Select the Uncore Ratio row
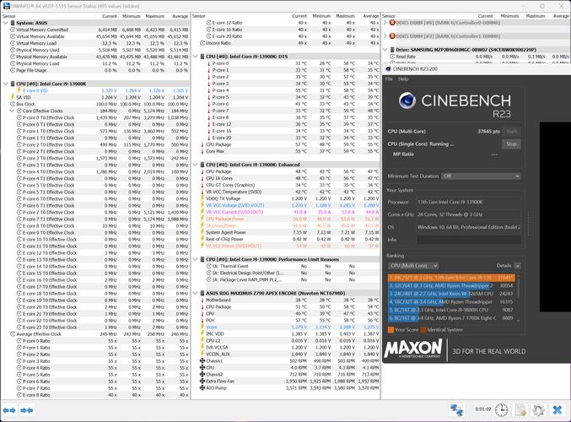571x422 pixels. [287, 43]
